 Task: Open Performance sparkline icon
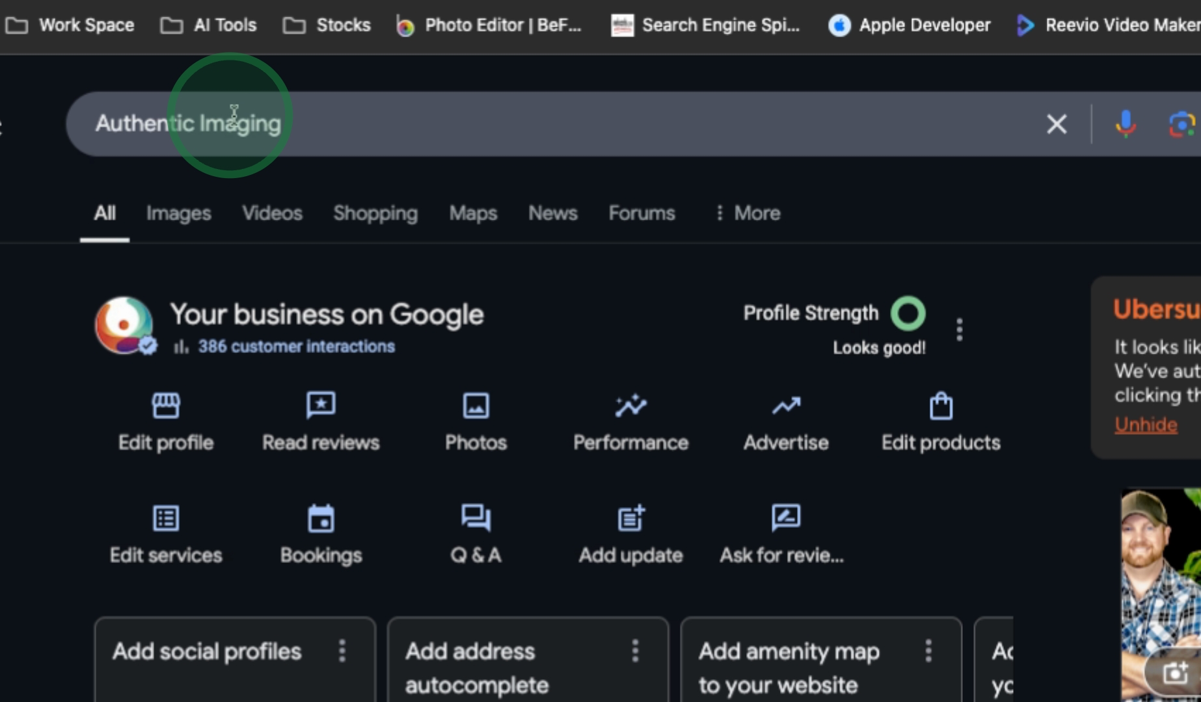pyautogui.click(x=630, y=405)
